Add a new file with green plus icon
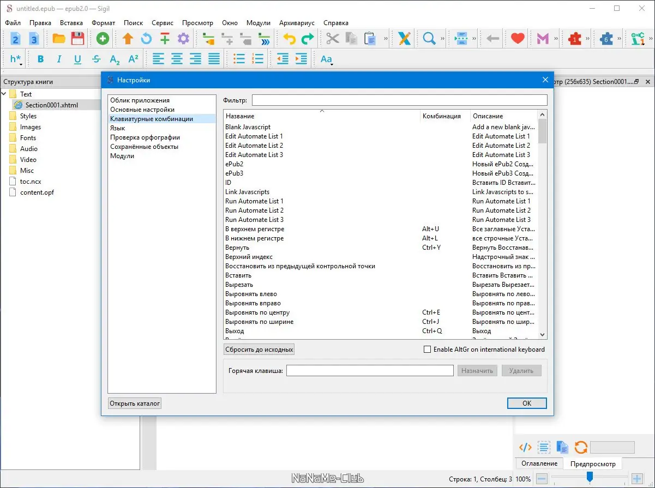Image resolution: width=655 pixels, height=488 pixels. coord(103,39)
